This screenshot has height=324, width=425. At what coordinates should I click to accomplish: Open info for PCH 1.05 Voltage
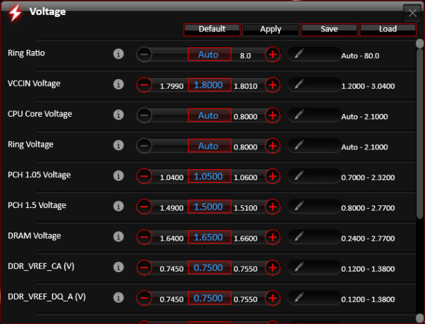point(119,176)
